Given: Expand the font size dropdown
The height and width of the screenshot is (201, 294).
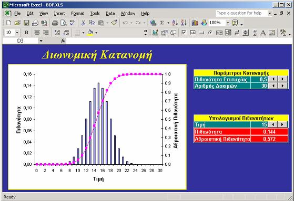Looking at the screenshot, I should point(17,33).
